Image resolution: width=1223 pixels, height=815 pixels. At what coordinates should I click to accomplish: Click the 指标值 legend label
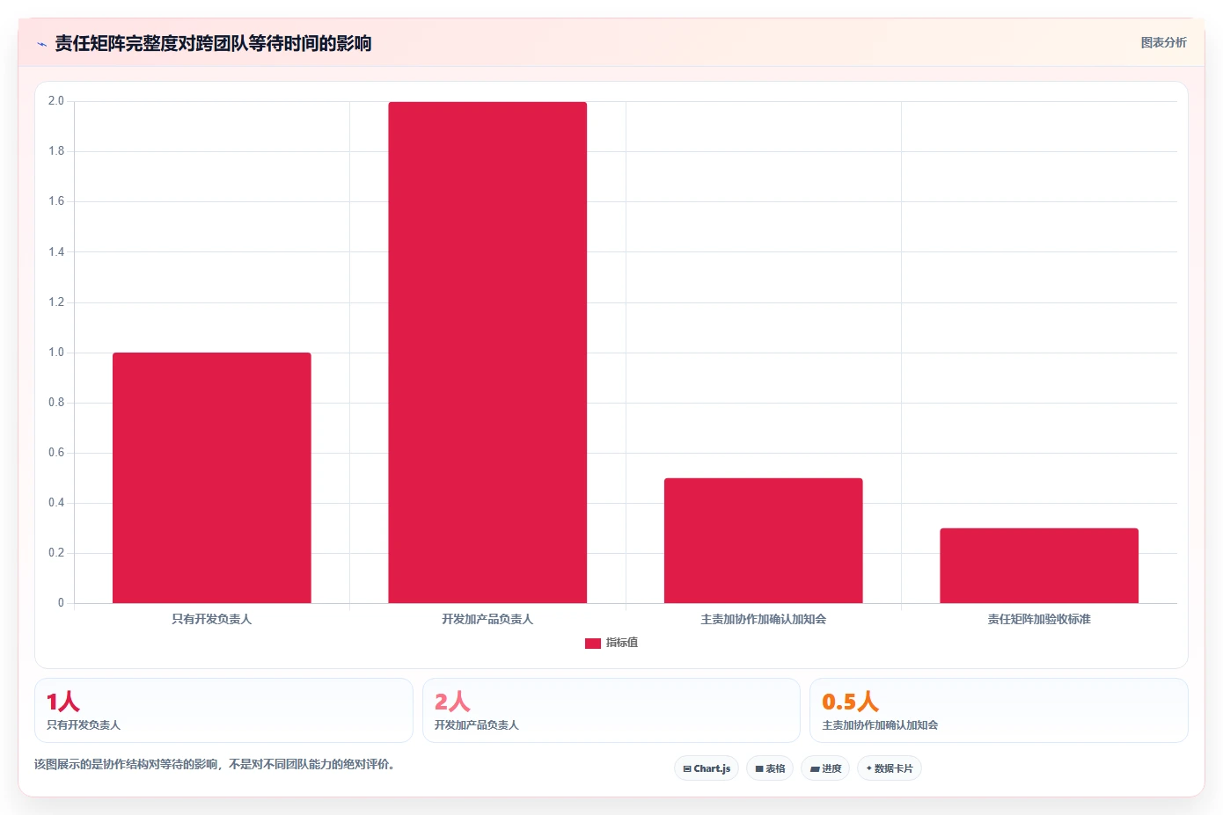point(622,643)
